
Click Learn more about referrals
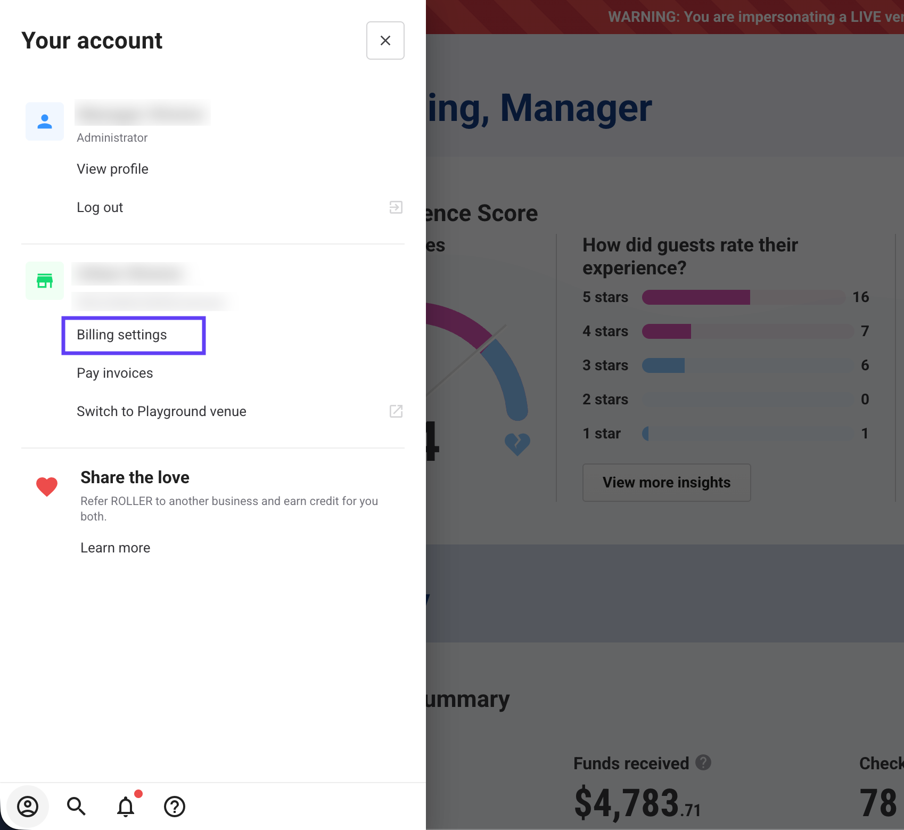tap(116, 548)
